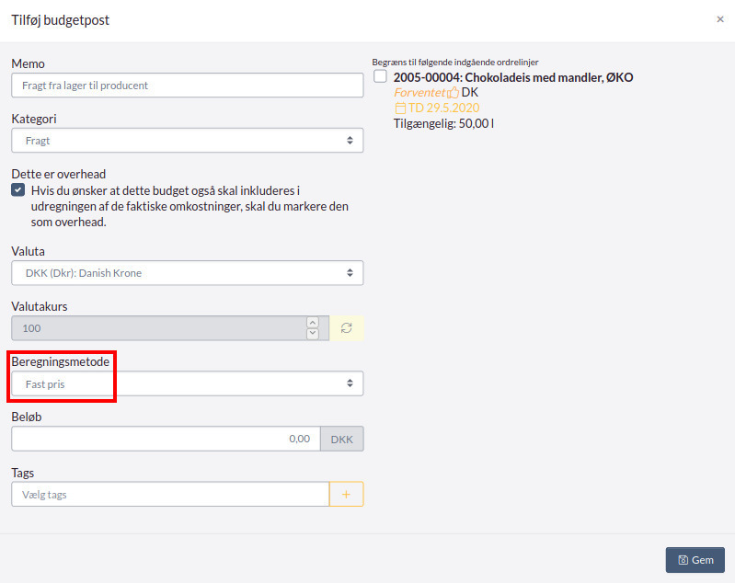Click the refresh exchange rate icon
The image size is (735, 583).
(x=347, y=328)
